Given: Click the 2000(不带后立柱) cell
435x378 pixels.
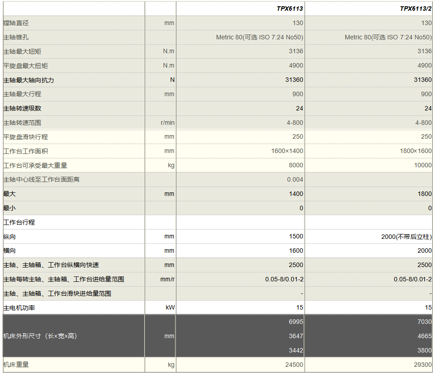Looking at the screenshot, I should (406, 237).
